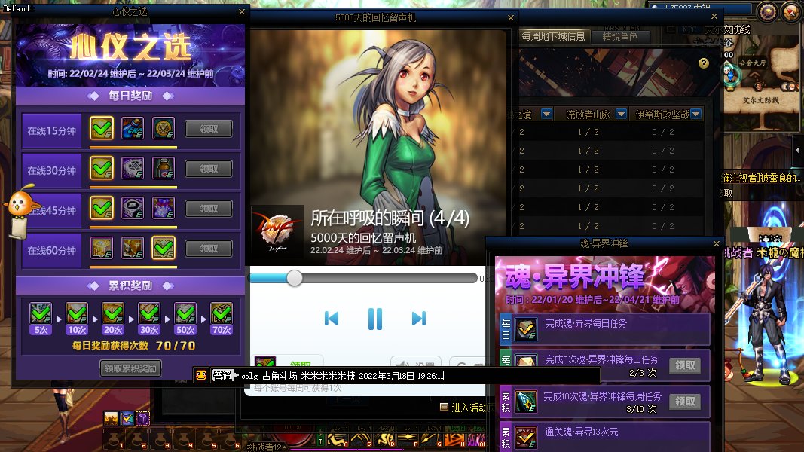This screenshot has width=804, height=452.
Task: Click the checked third reward in 在线60分钟 row
Action: [x=164, y=248]
